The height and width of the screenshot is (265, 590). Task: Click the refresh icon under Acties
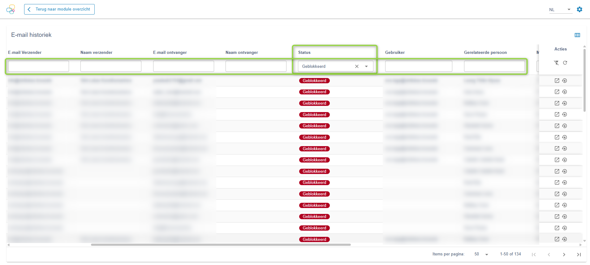pyautogui.click(x=565, y=63)
